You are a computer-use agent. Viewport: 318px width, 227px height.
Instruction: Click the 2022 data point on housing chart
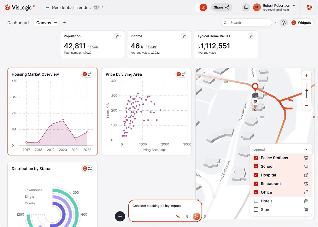(87, 132)
